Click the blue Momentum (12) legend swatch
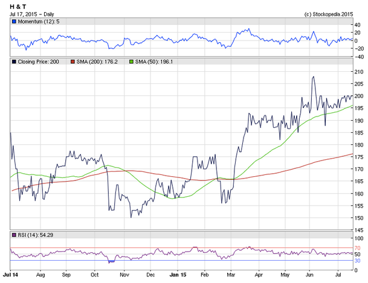This screenshot has width=368, height=283. 14,22
